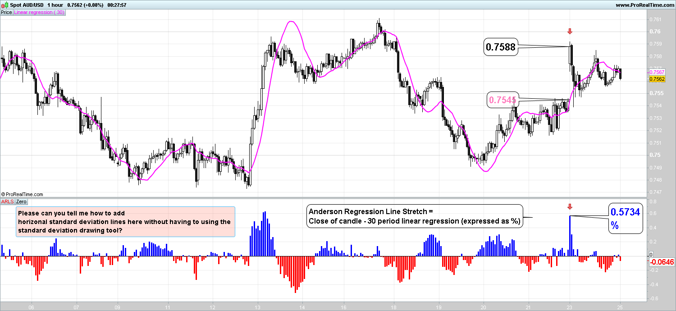Click date label 19 on time axis
This screenshot has width=676, height=311.
point(438,306)
